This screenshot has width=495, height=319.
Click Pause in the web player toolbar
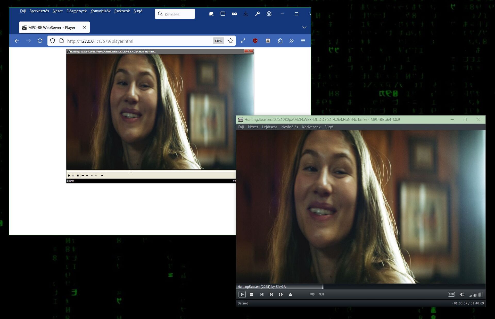pos(73,175)
